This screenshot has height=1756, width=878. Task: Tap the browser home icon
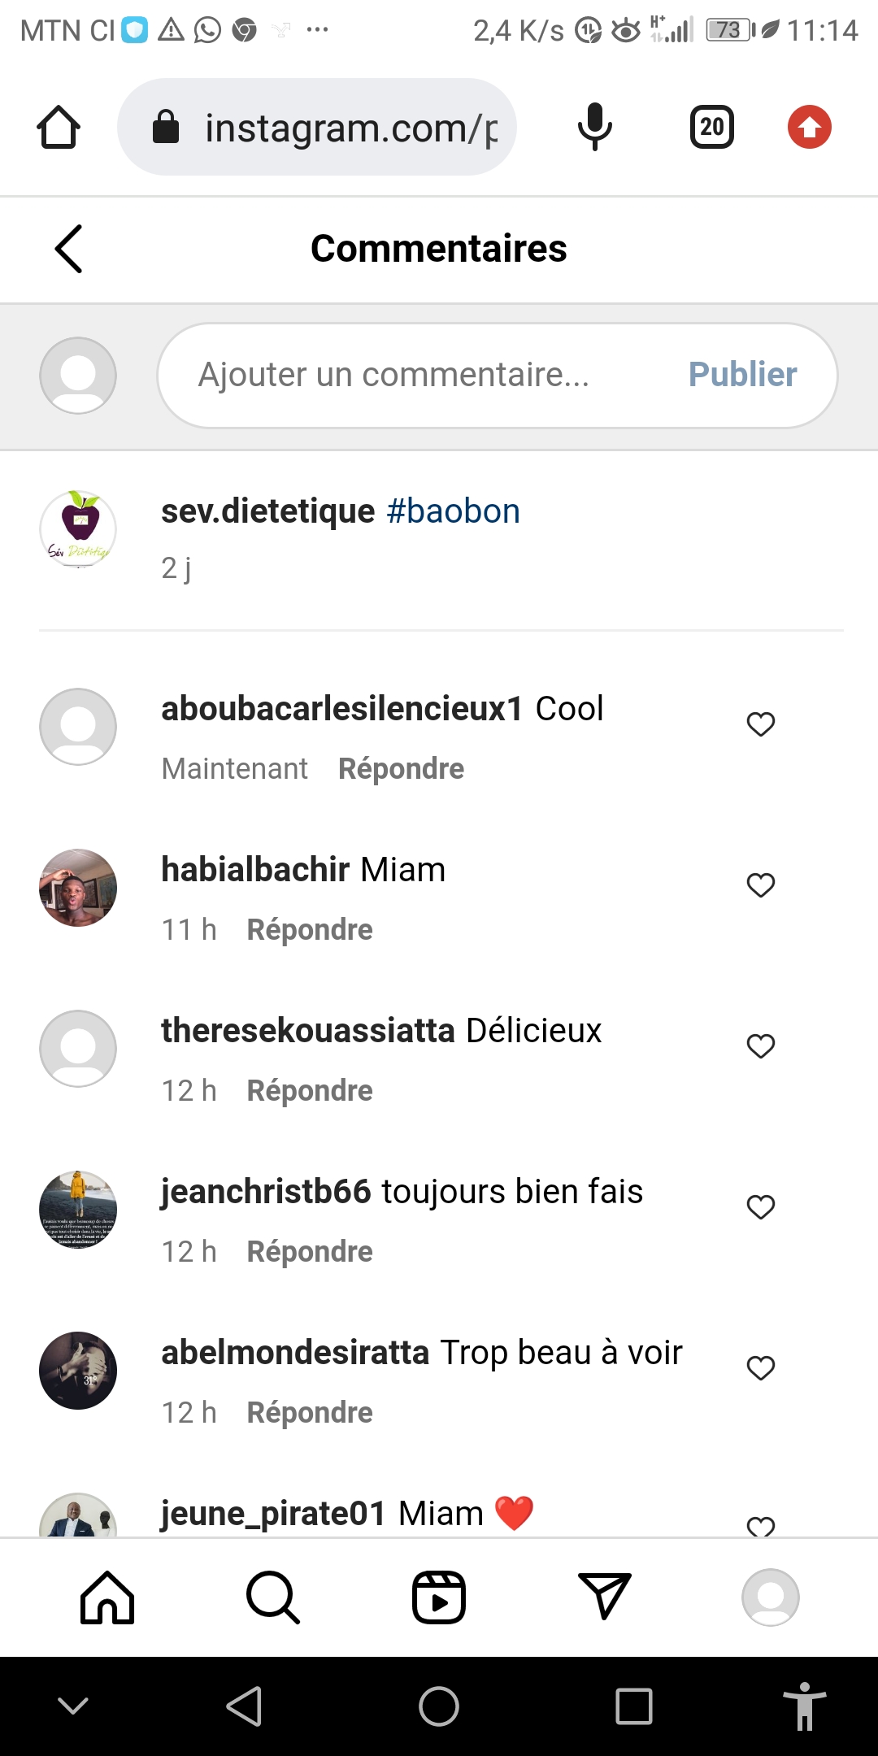click(x=59, y=127)
